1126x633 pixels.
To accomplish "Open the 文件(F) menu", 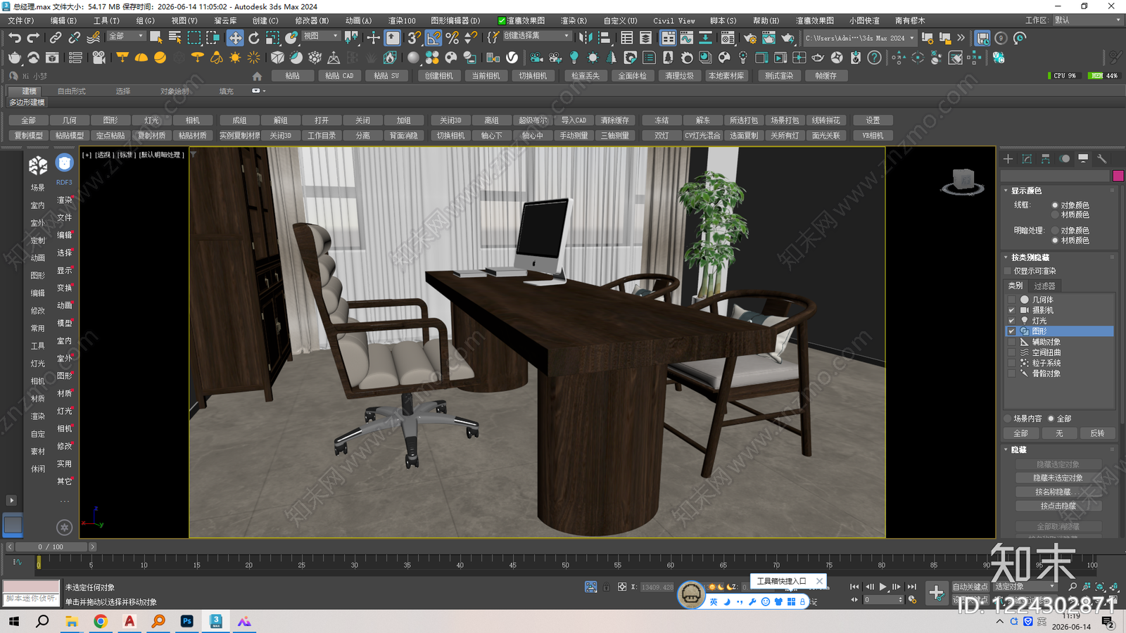I will (20, 20).
